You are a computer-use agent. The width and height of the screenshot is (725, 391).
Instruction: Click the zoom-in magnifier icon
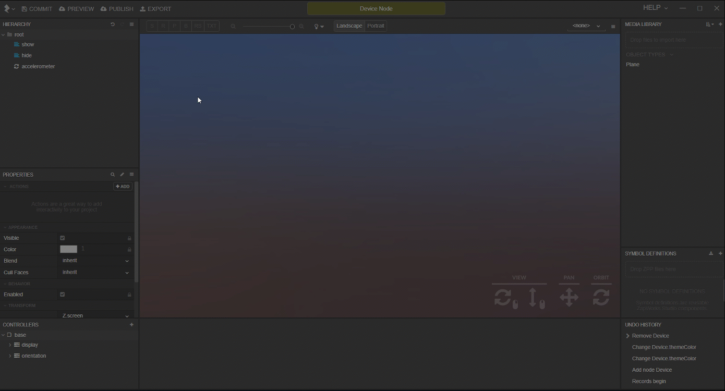tap(301, 26)
